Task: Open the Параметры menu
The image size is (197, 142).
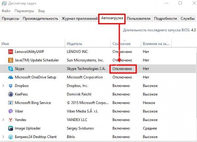Action: pyautogui.click(x=24, y=11)
